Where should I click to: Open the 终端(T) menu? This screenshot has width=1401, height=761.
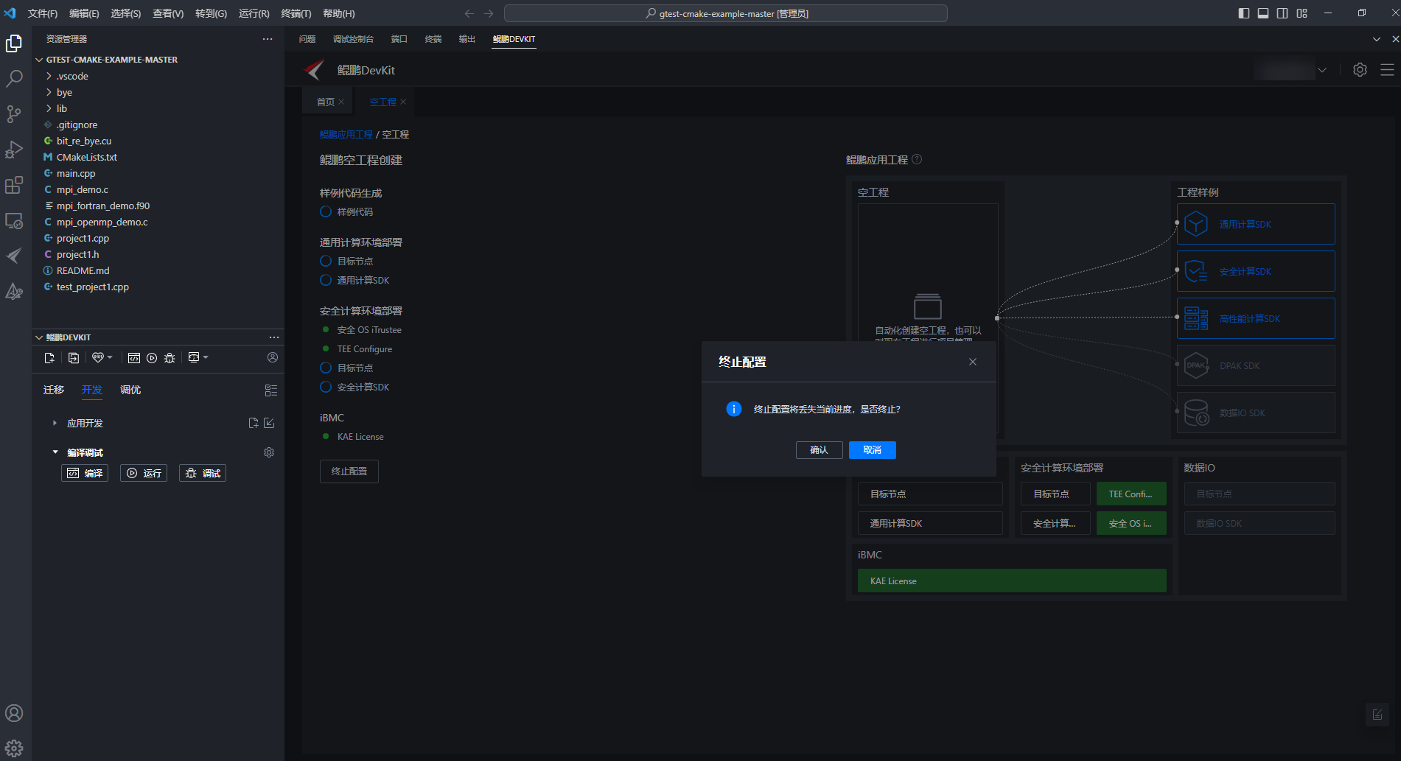(296, 13)
